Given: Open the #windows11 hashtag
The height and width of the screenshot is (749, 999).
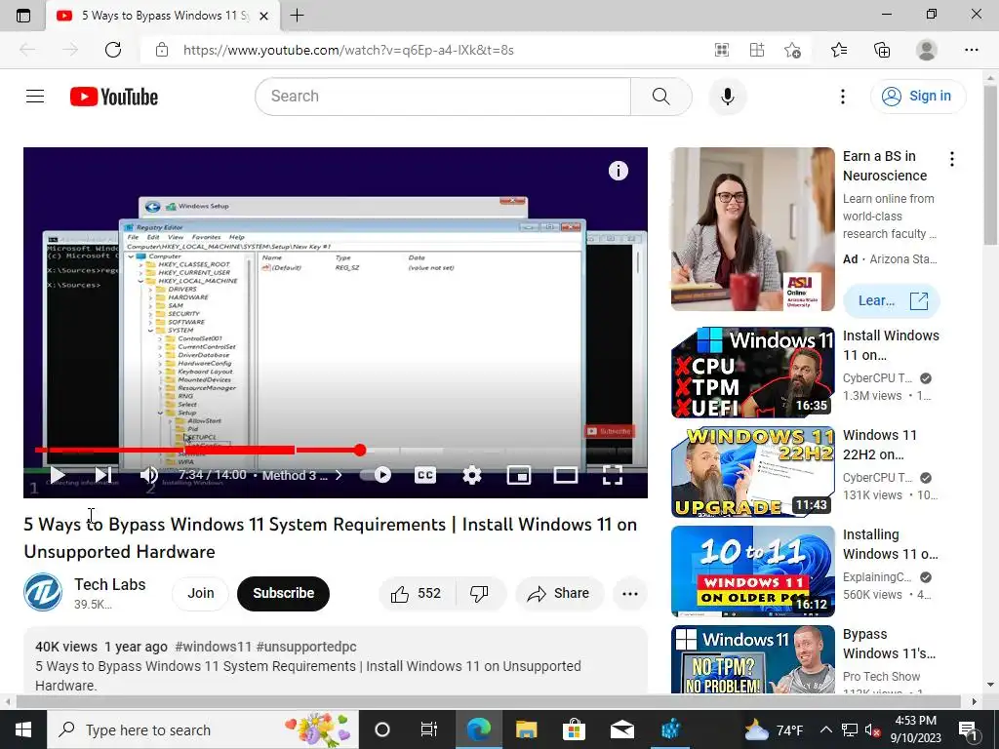Looking at the screenshot, I should 214,647.
